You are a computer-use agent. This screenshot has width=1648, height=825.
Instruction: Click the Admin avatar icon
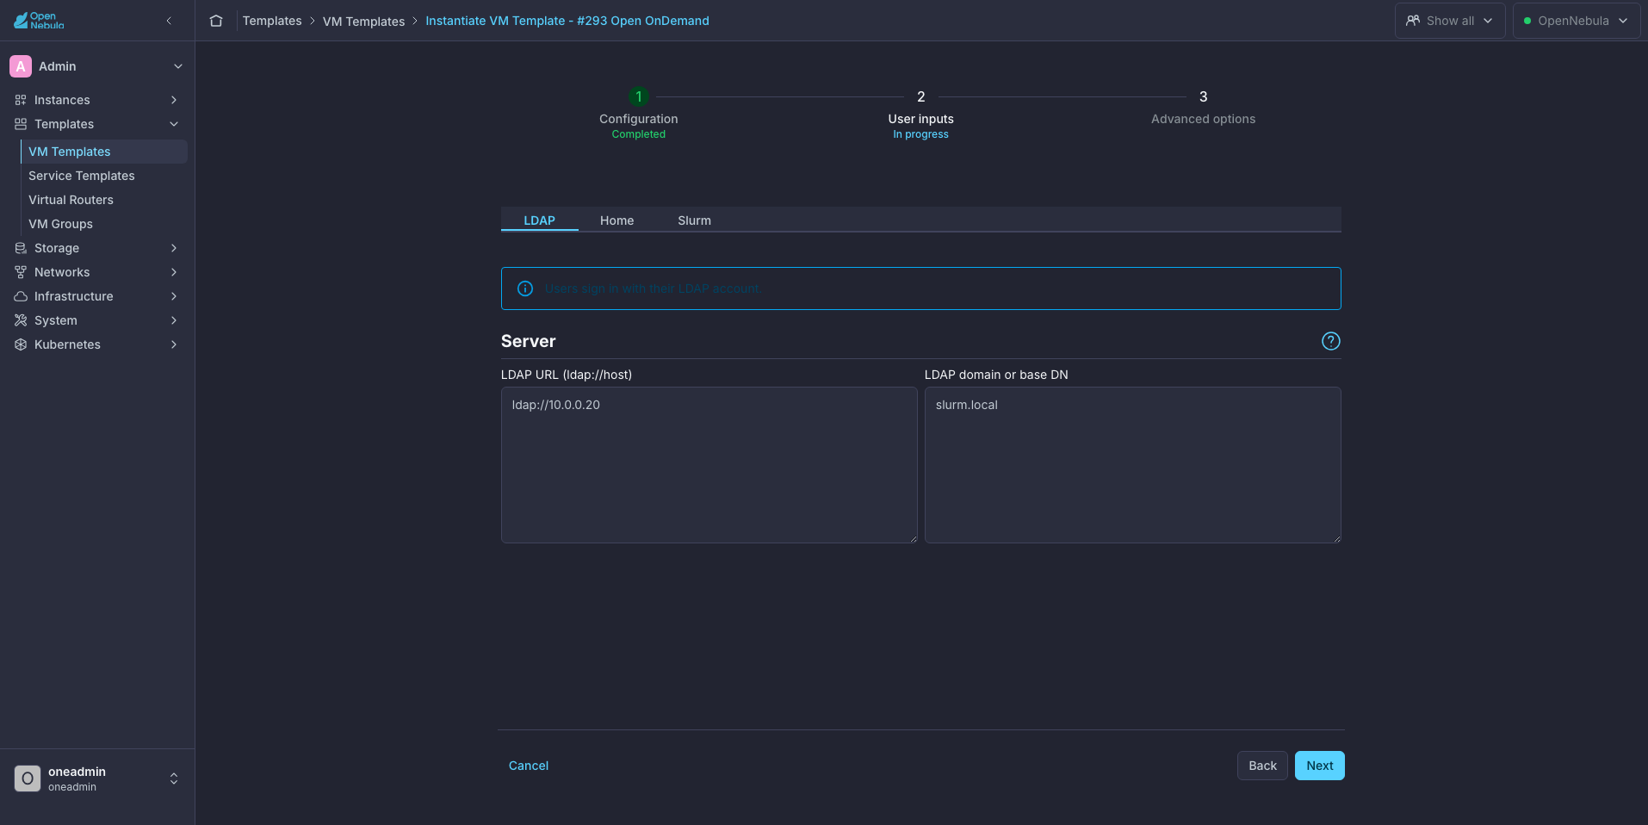pyautogui.click(x=21, y=66)
